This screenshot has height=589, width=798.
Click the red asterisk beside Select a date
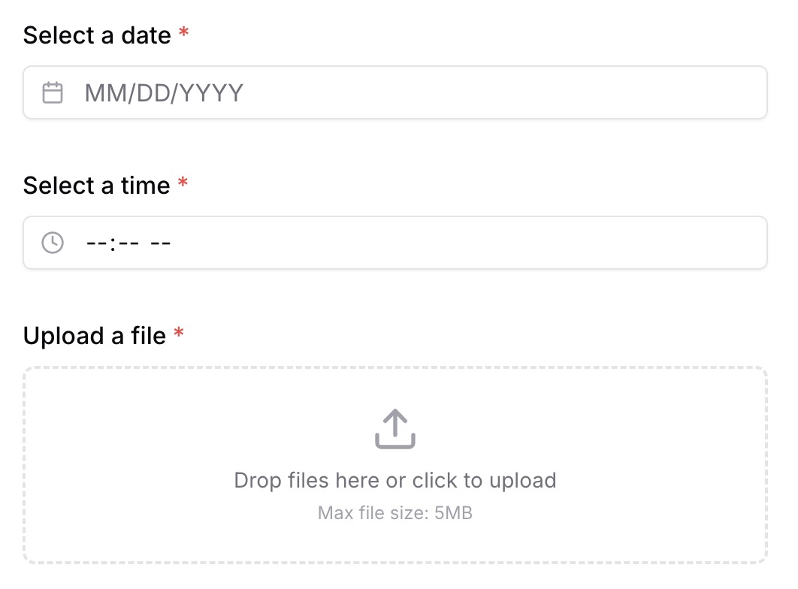(x=184, y=34)
